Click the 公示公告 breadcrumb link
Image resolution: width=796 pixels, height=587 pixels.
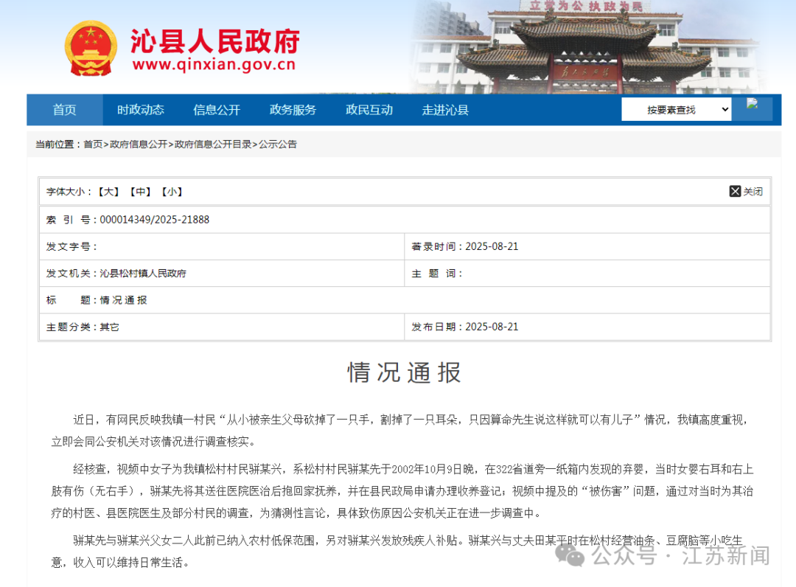click(x=276, y=145)
